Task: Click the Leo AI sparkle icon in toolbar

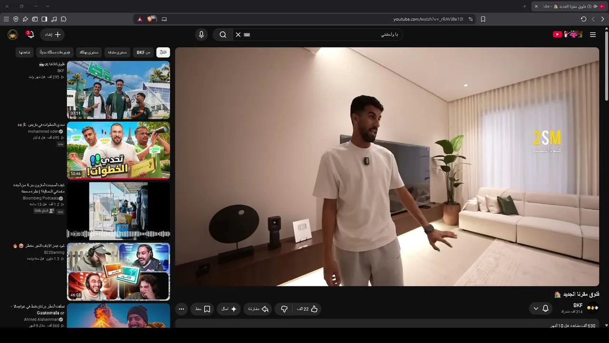Action: click(25, 19)
